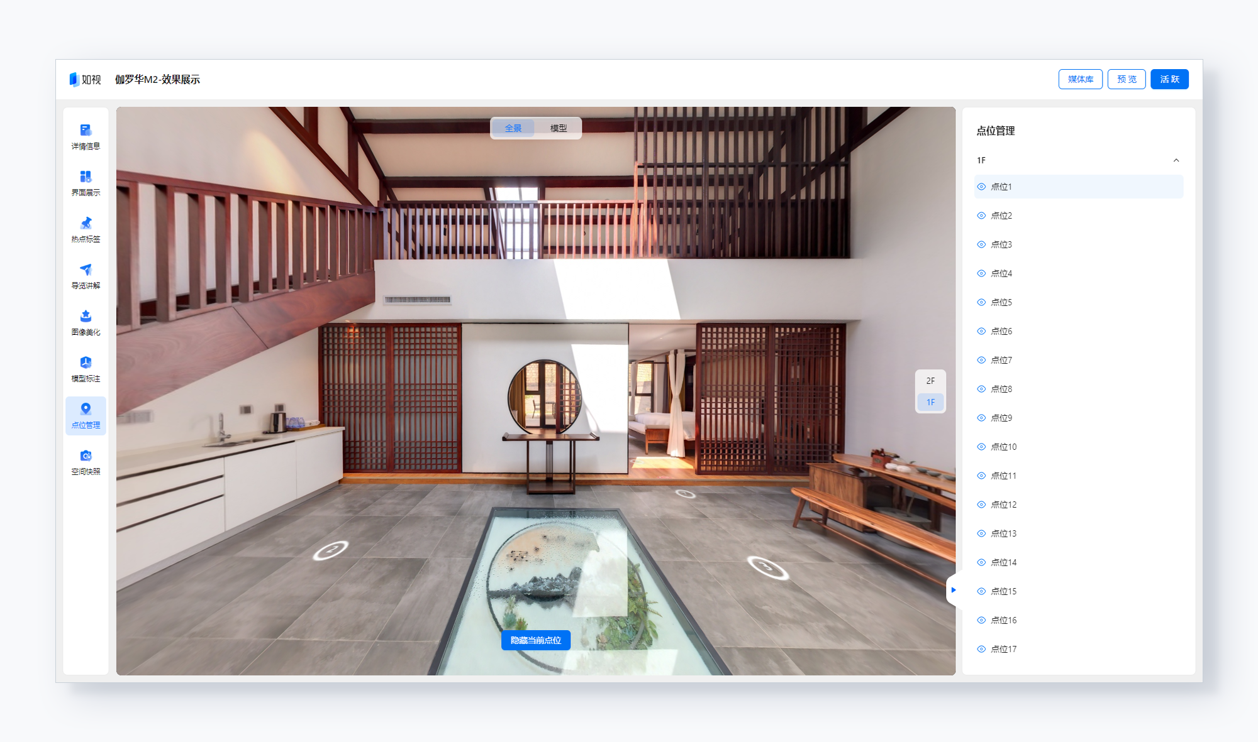This screenshot has width=1258, height=742.
Task: Select the 点位17 row label
Action: coord(1004,649)
